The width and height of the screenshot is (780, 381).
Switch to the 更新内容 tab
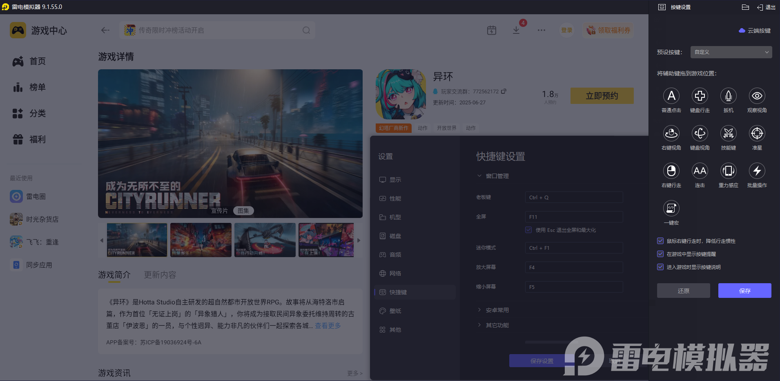click(x=160, y=275)
